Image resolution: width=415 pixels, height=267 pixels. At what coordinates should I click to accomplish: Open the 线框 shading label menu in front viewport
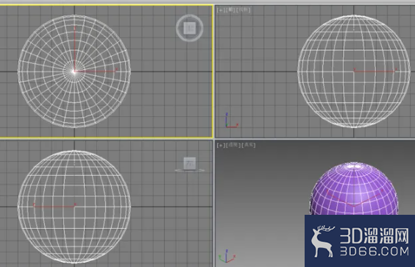(244, 10)
